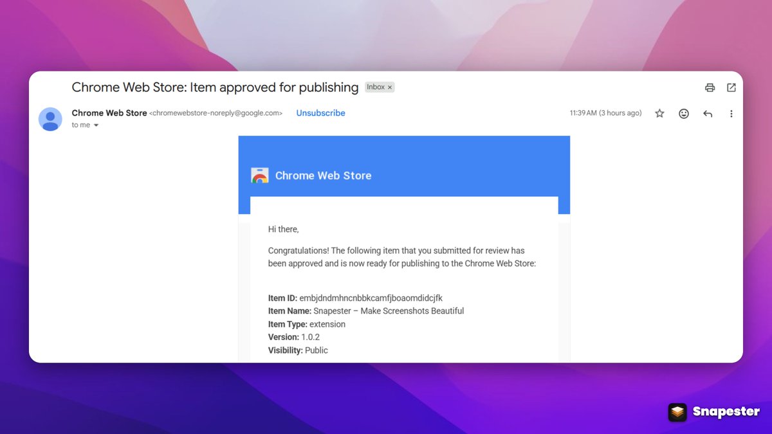
Task: Add emoji reaction to the email
Action: pos(684,113)
